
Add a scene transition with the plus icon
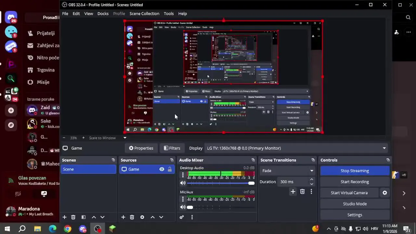[x=293, y=192]
